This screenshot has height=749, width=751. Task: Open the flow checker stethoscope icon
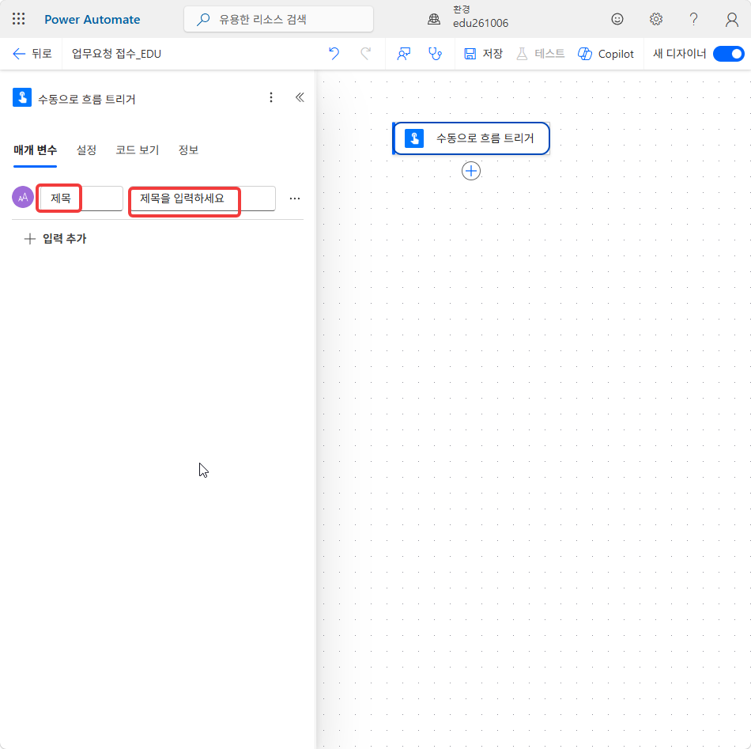point(435,54)
